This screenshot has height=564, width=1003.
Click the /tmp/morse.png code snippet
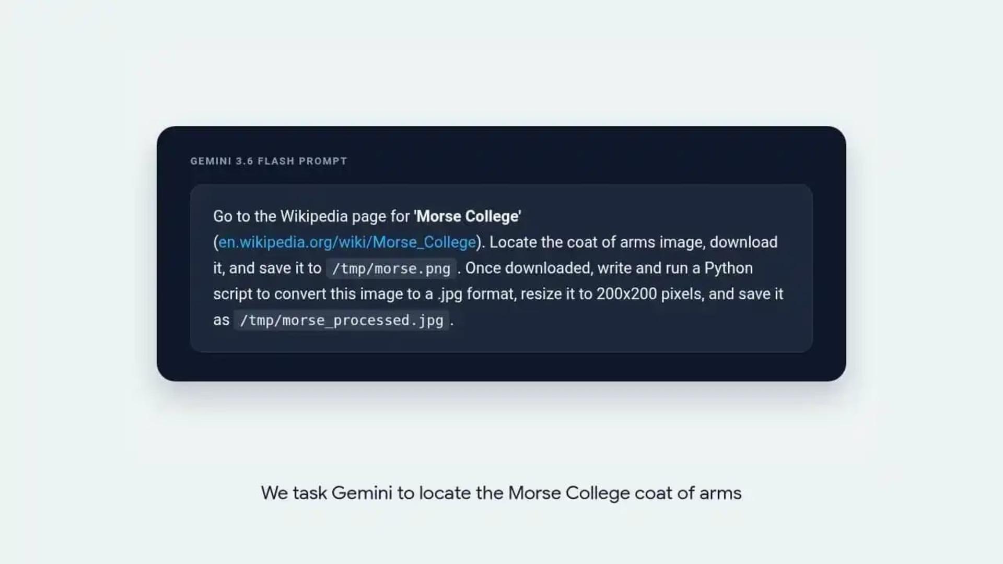tap(391, 268)
